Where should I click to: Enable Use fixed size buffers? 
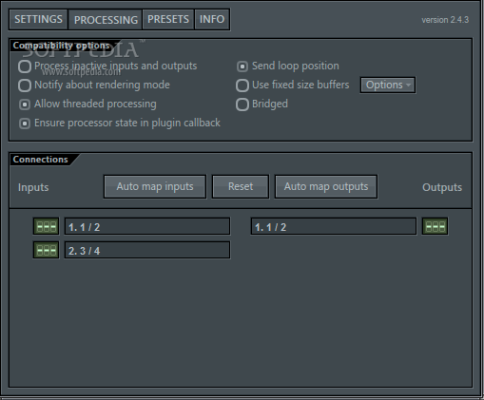tap(242, 86)
